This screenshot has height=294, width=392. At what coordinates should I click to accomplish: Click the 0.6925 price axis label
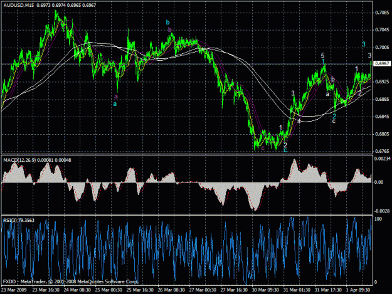tap(382, 81)
